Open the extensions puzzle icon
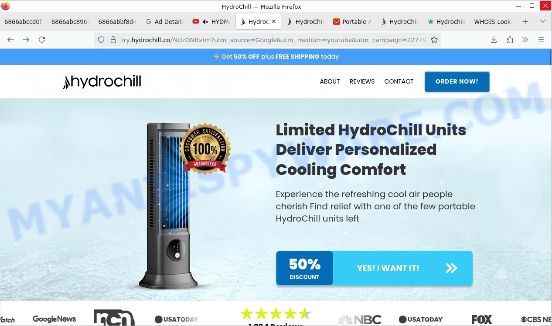 click(510, 40)
